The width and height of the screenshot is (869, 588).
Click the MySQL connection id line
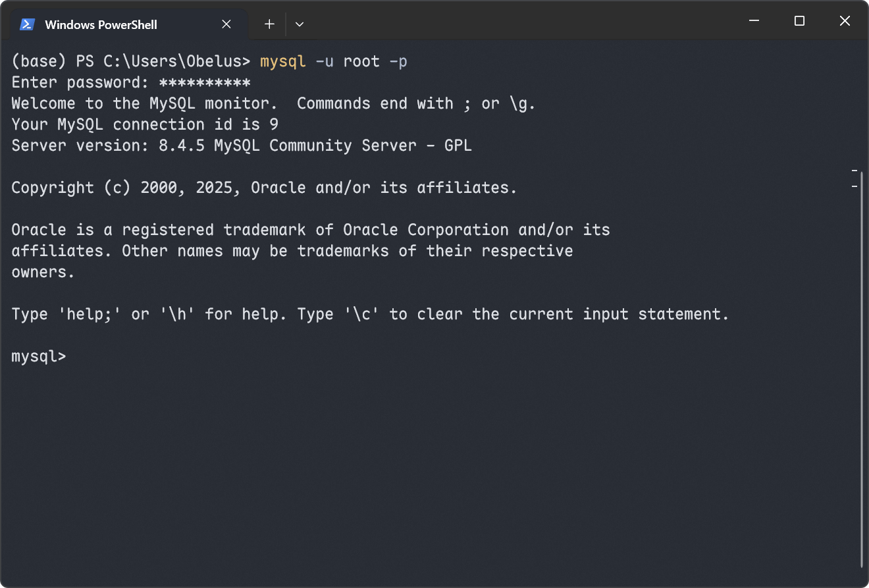point(145,124)
